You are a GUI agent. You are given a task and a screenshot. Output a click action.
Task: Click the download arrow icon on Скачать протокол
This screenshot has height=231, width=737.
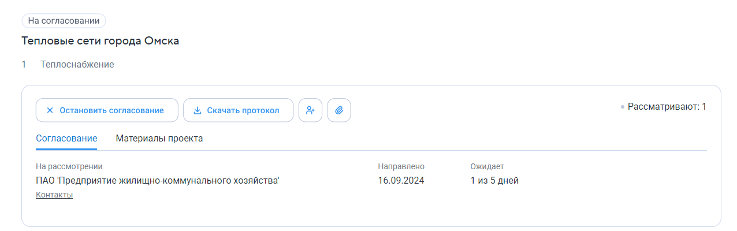pos(197,110)
